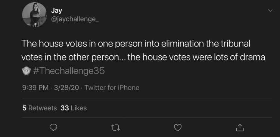Click the tweet line mentioning the tribunal
This screenshot has height=137, width=280.
pos(136,44)
